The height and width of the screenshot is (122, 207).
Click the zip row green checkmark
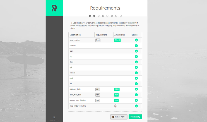(x=136, y=57)
